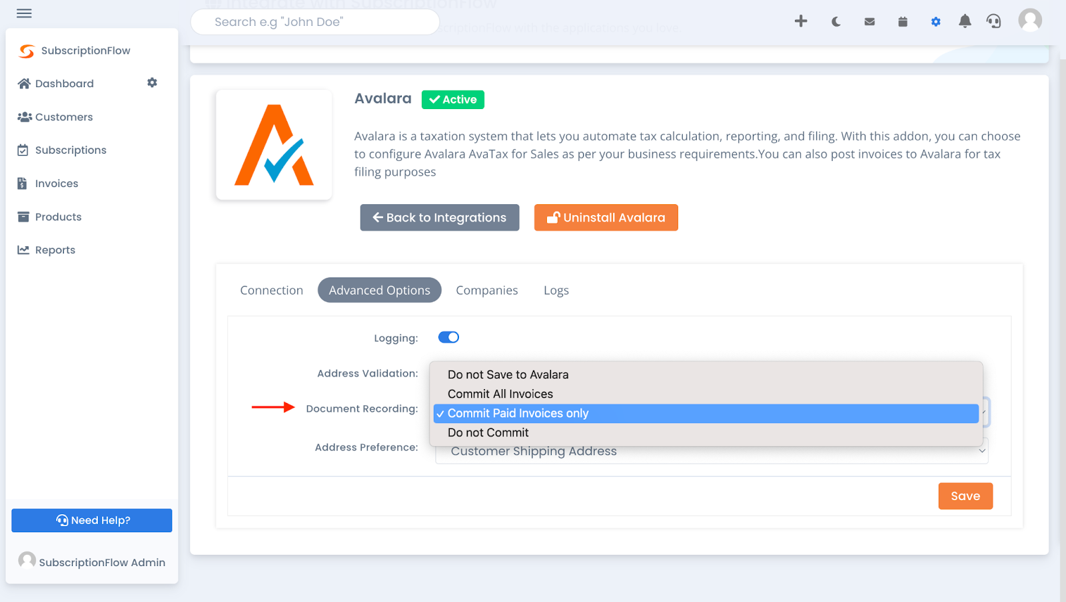Open Customers in sidebar
The image size is (1066, 602).
click(x=64, y=117)
